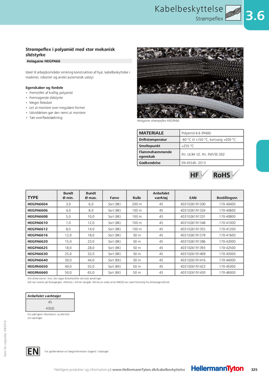Select bullet 'Tæt overfladedækning'

(x=46, y=117)
